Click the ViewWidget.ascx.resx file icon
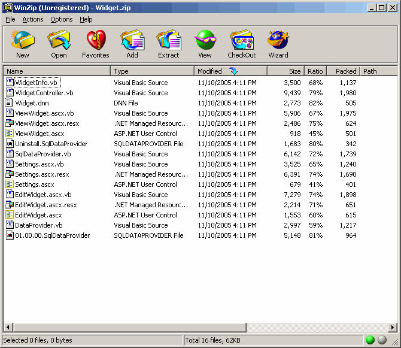The image size is (401, 348). tap(10, 123)
